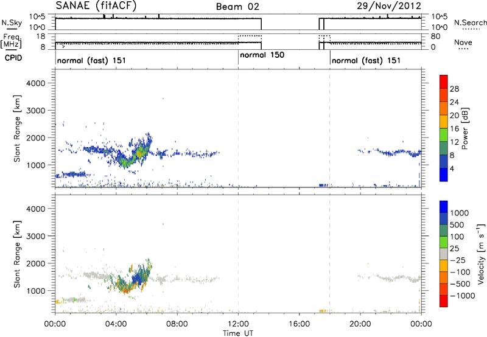
Task: Click the 18 tick on frequency axis
Action: click(40, 36)
